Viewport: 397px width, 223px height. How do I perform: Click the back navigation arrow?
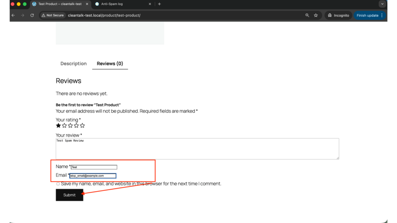click(13, 15)
